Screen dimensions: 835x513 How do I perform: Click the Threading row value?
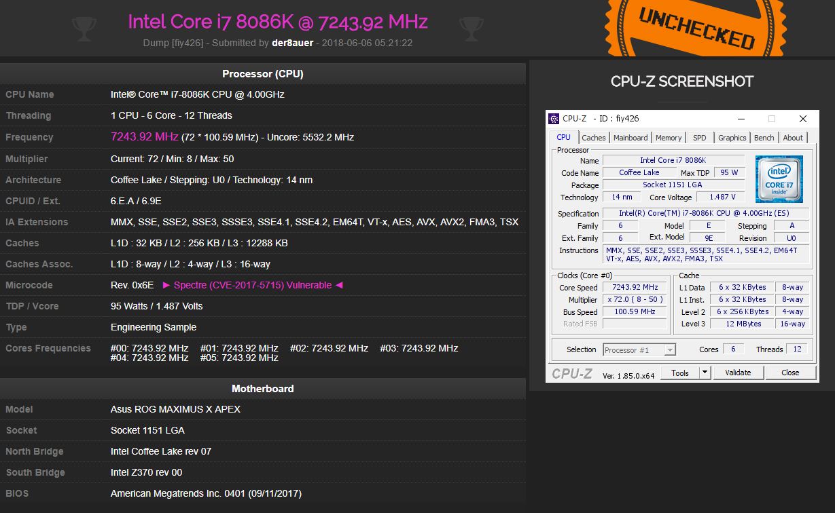coord(171,115)
